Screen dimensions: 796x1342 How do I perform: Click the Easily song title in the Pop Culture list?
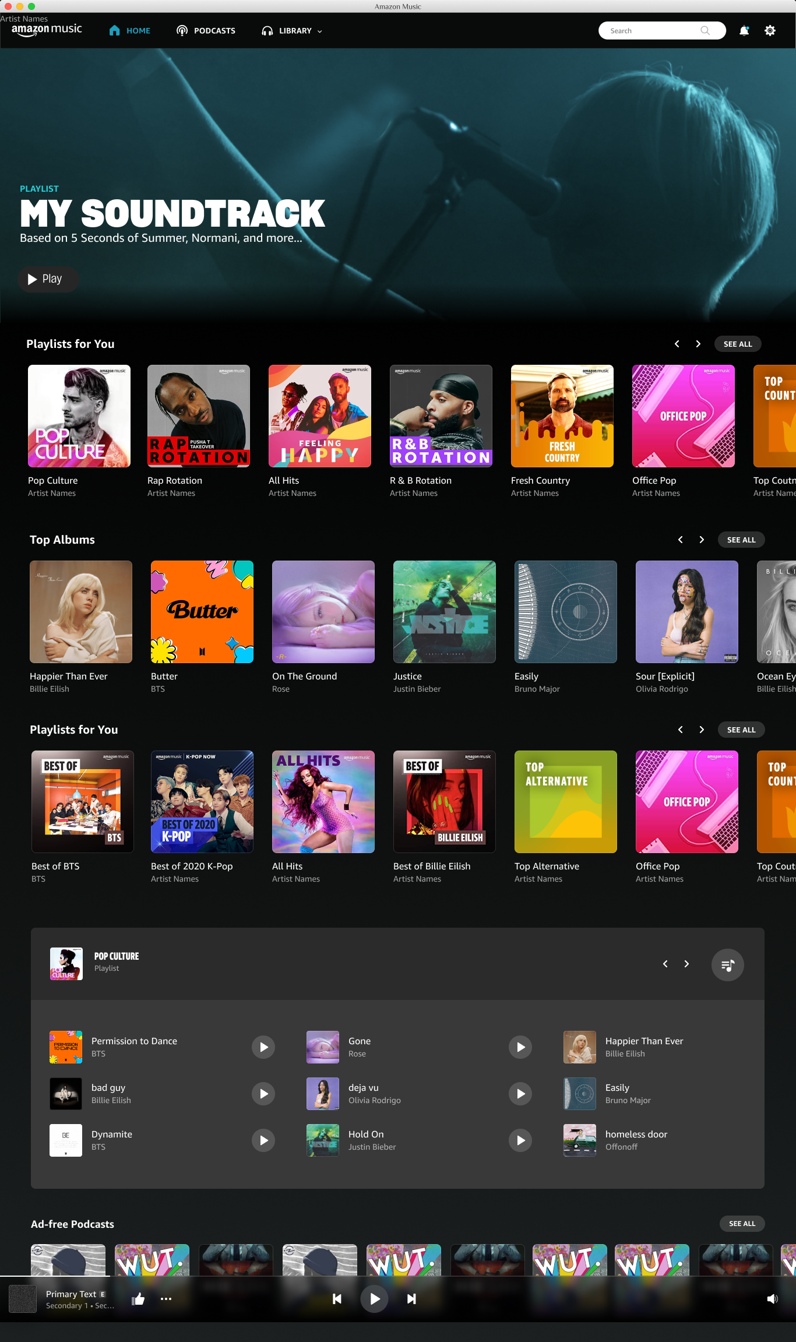click(617, 1088)
